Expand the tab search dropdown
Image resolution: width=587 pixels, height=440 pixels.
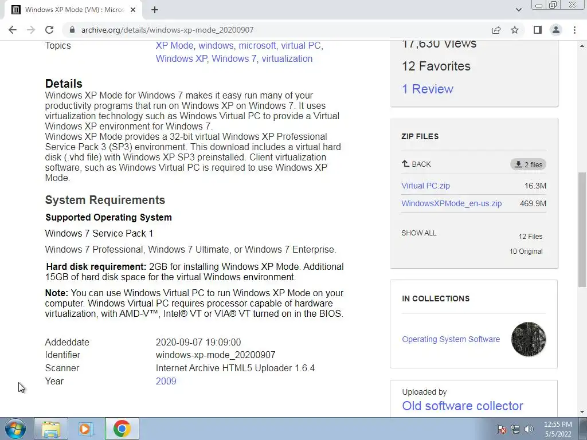(x=518, y=10)
